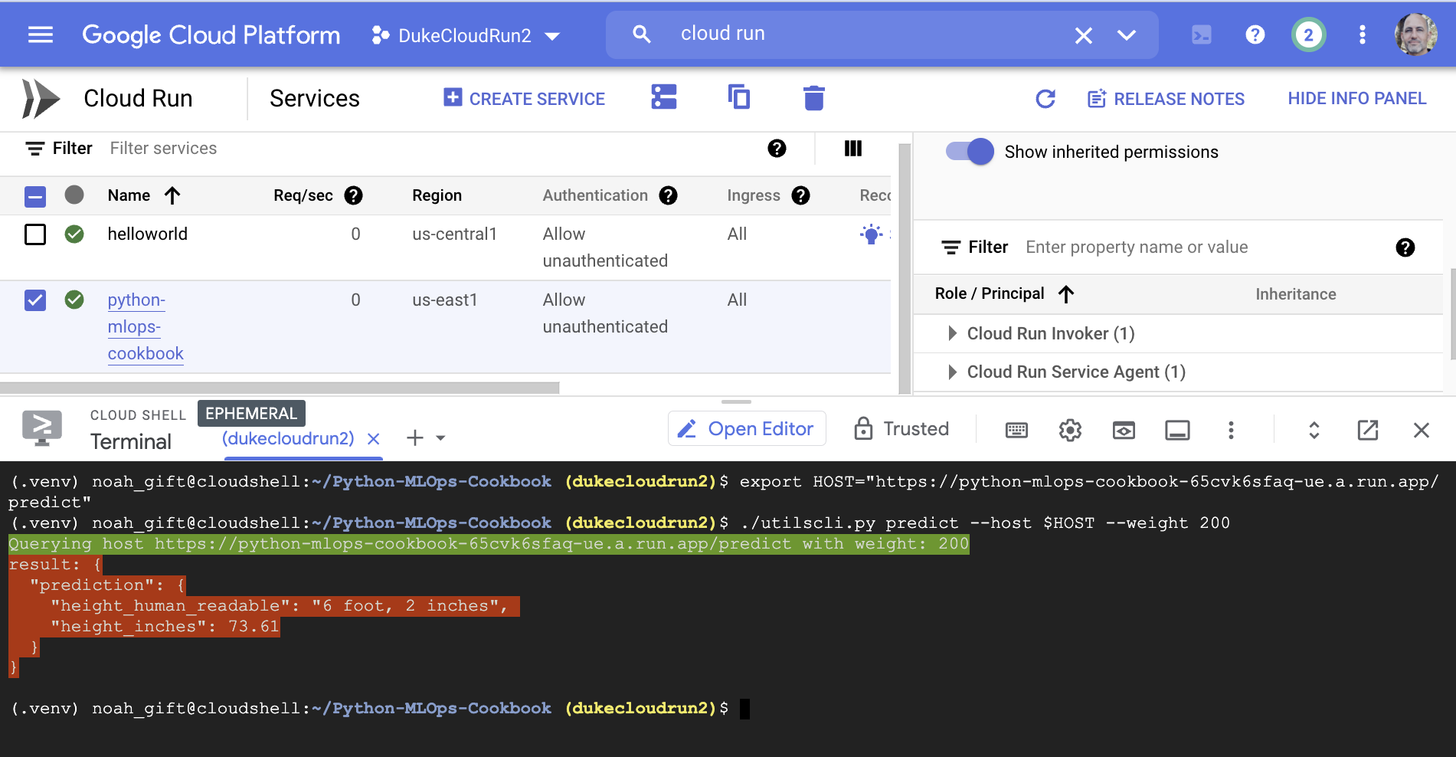This screenshot has height=757, width=1456.
Task: Open Cloud Shell in new window
Action: [x=1367, y=430]
